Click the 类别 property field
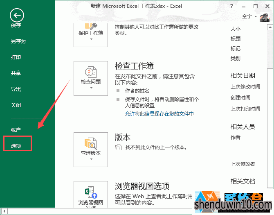 click(x=236, y=58)
